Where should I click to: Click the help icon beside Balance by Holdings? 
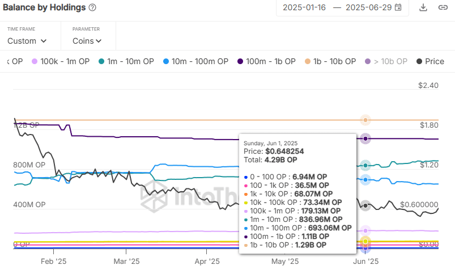pyautogui.click(x=92, y=7)
